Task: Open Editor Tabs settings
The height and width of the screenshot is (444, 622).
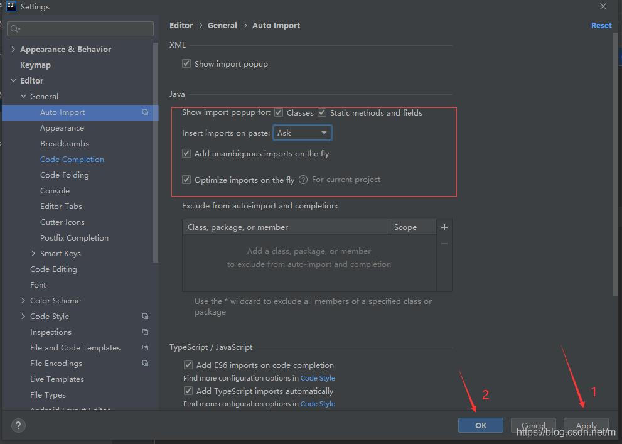Action: (61, 207)
